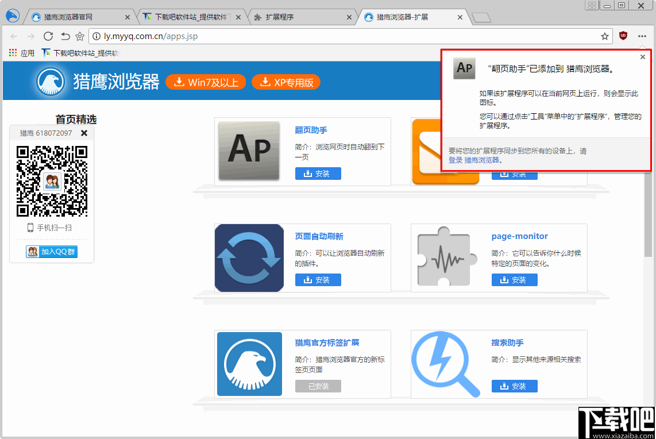Screen dimensions: 656x439
Task: Close the 扩展程序 tab
Action: (x=349, y=17)
